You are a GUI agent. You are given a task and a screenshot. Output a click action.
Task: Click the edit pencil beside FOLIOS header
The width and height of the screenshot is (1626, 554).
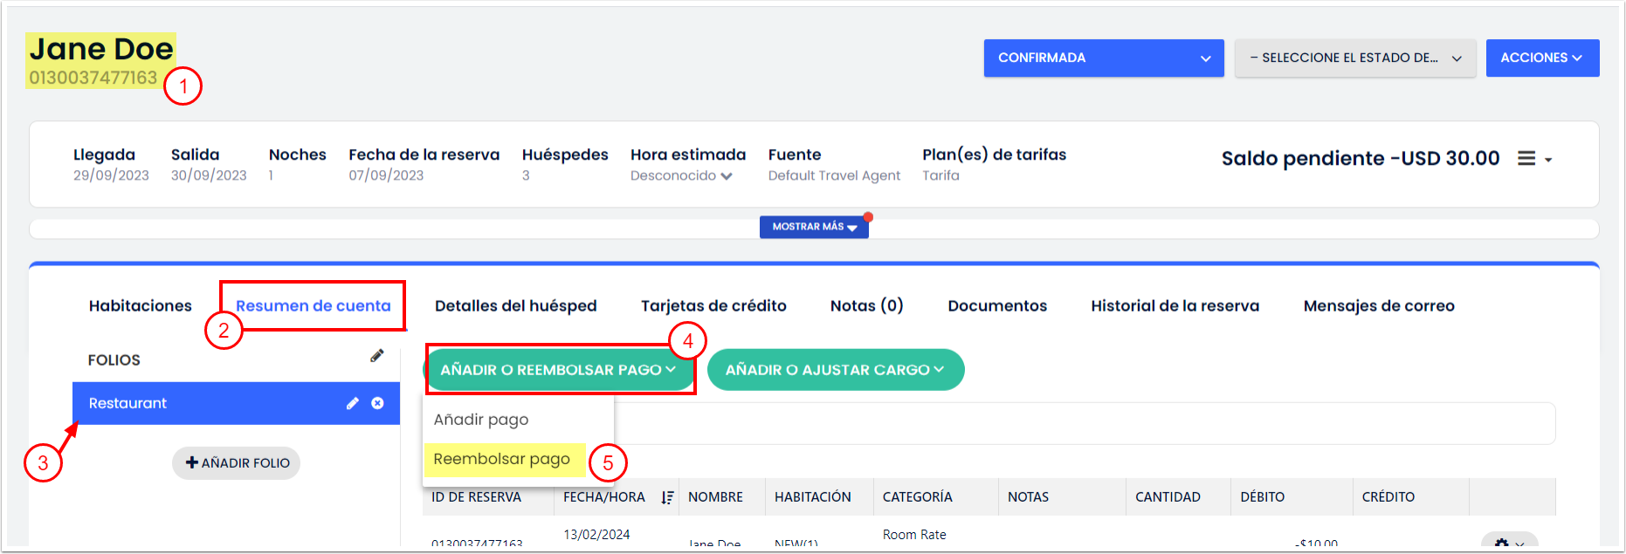pyautogui.click(x=376, y=356)
